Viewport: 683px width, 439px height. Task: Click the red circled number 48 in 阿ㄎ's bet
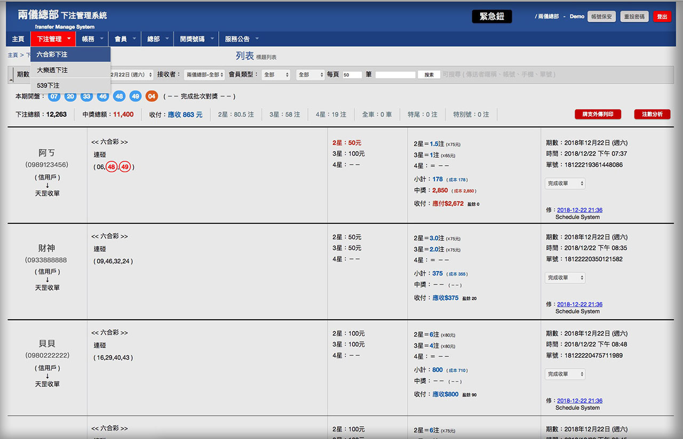point(112,167)
